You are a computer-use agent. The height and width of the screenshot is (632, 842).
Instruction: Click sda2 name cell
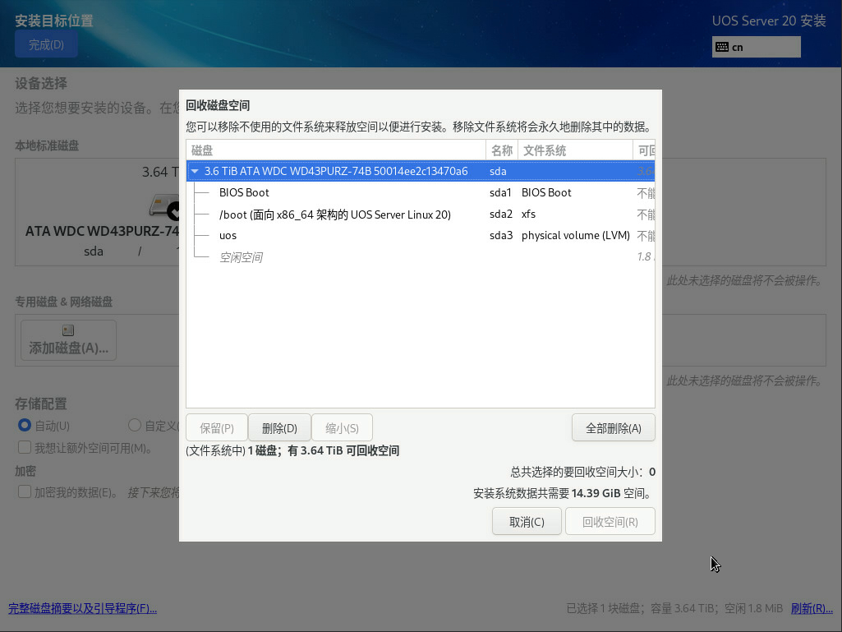500,214
